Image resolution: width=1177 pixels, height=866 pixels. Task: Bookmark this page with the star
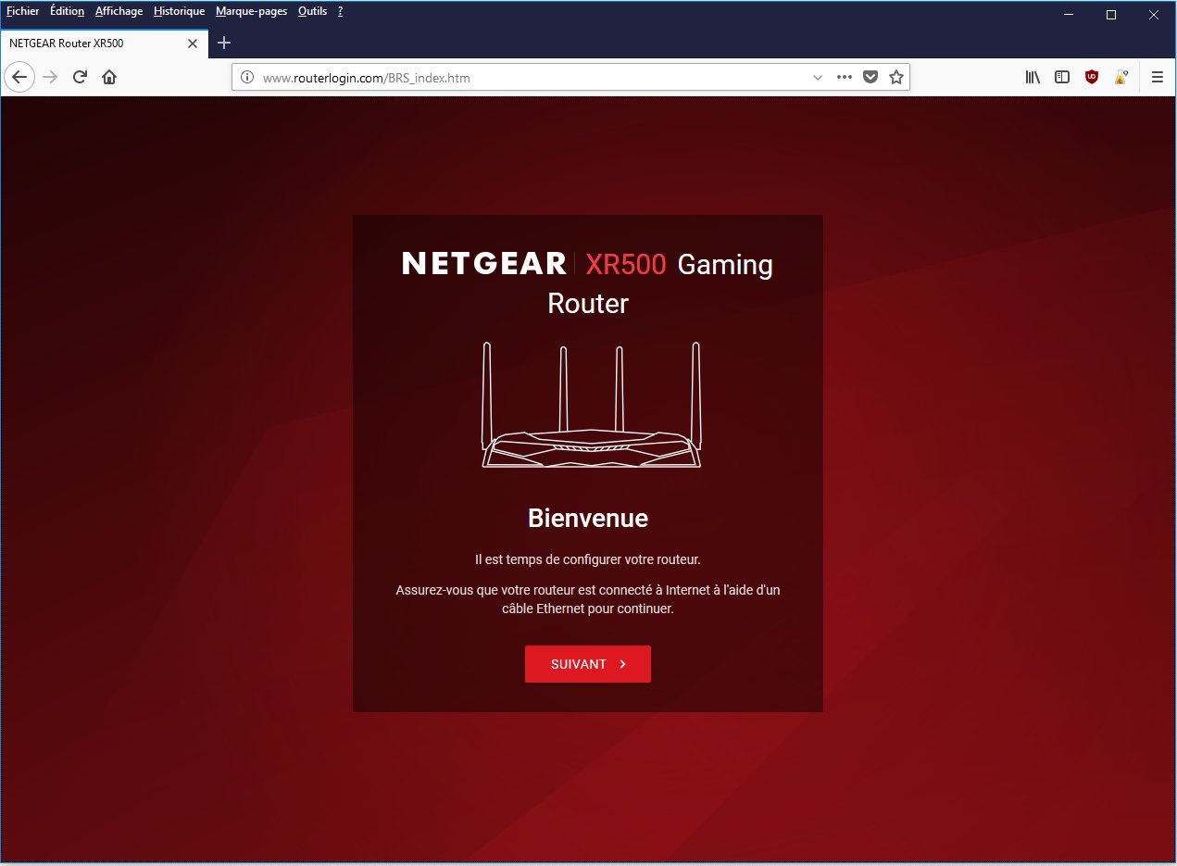coord(895,77)
